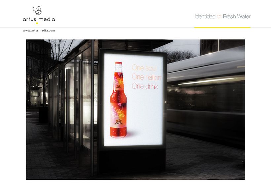Click the One drink slogan line
Image resolution: width=271 pixels, height=192 pixels.
(145, 86)
